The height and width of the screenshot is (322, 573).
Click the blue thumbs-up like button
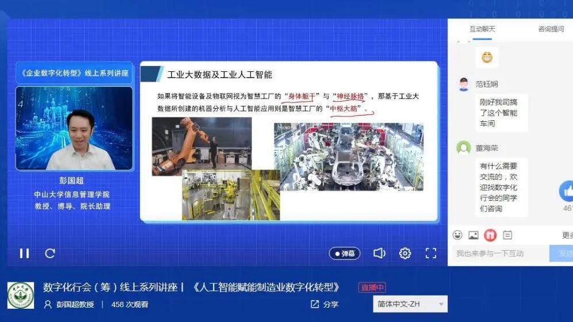pyautogui.click(x=567, y=191)
